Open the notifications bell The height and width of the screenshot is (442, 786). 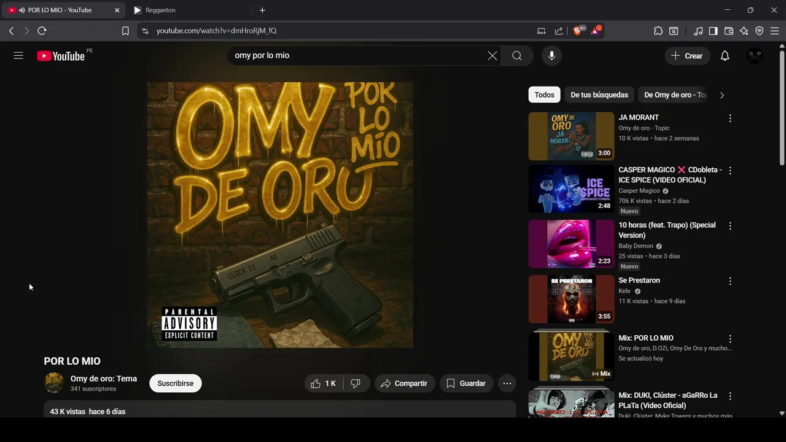tap(725, 56)
